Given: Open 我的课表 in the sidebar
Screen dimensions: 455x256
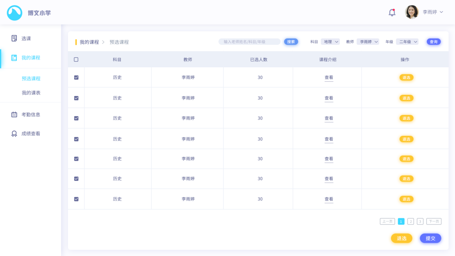Looking at the screenshot, I should [x=31, y=93].
